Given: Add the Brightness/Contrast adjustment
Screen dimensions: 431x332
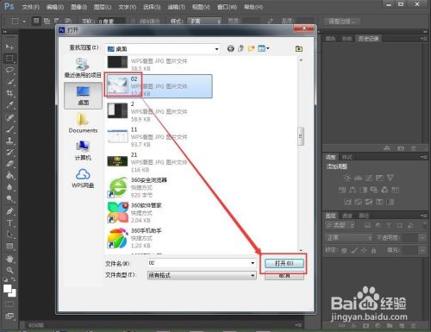Looking at the screenshot, I should pyautogui.click(x=347, y=178).
